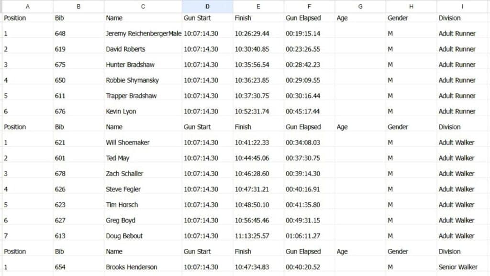Select column I header
490x276 pixels.
tap(462, 6)
